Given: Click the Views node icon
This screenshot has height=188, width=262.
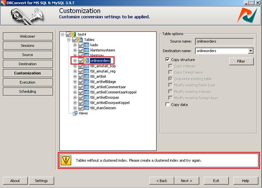Looking at the screenshot, I should click(75, 113).
